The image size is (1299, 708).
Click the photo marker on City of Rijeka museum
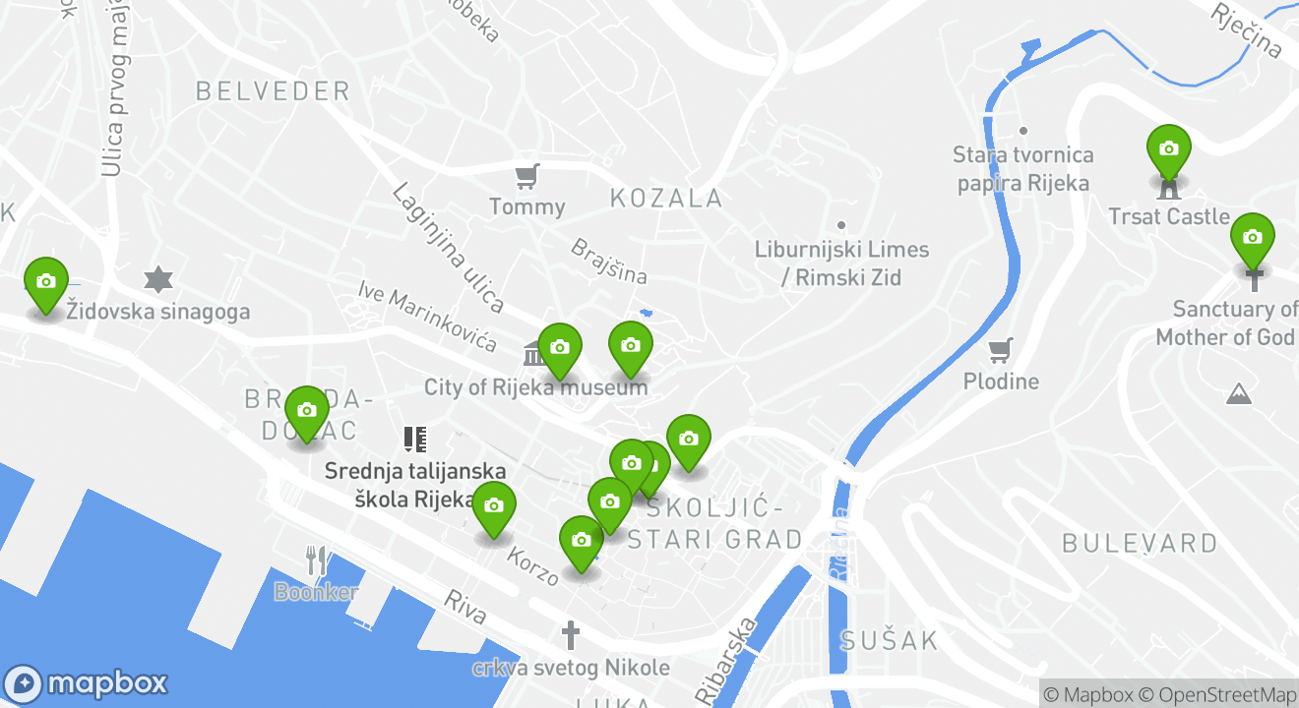point(559,351)
